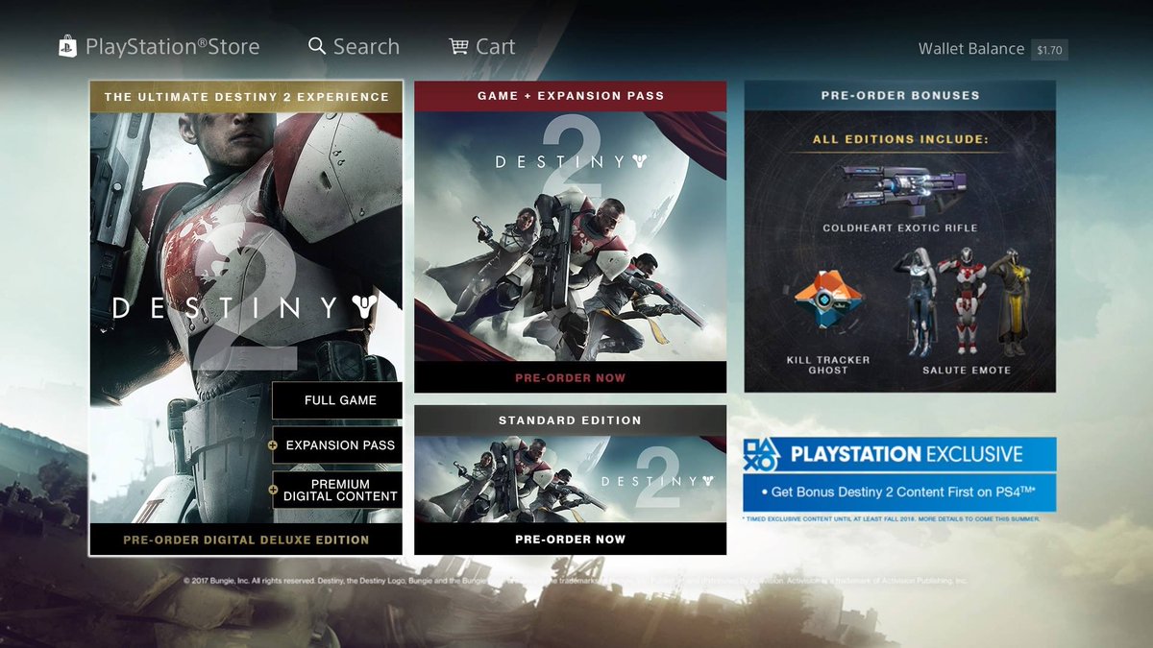This screenshot has width=1153, height=648.
Task: Click the PlayStation Store shopping bag icon
Action: tap(68, 47)
